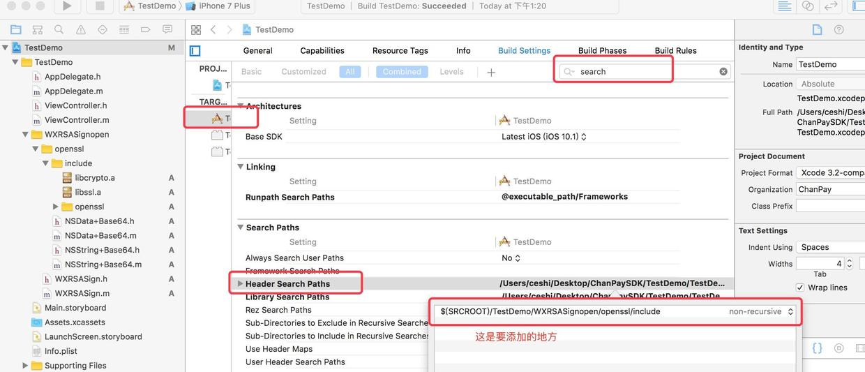Open the Indent Using Spaces dropdown
The width and height of the screenshot is (865, 372).
click(830, 247)
